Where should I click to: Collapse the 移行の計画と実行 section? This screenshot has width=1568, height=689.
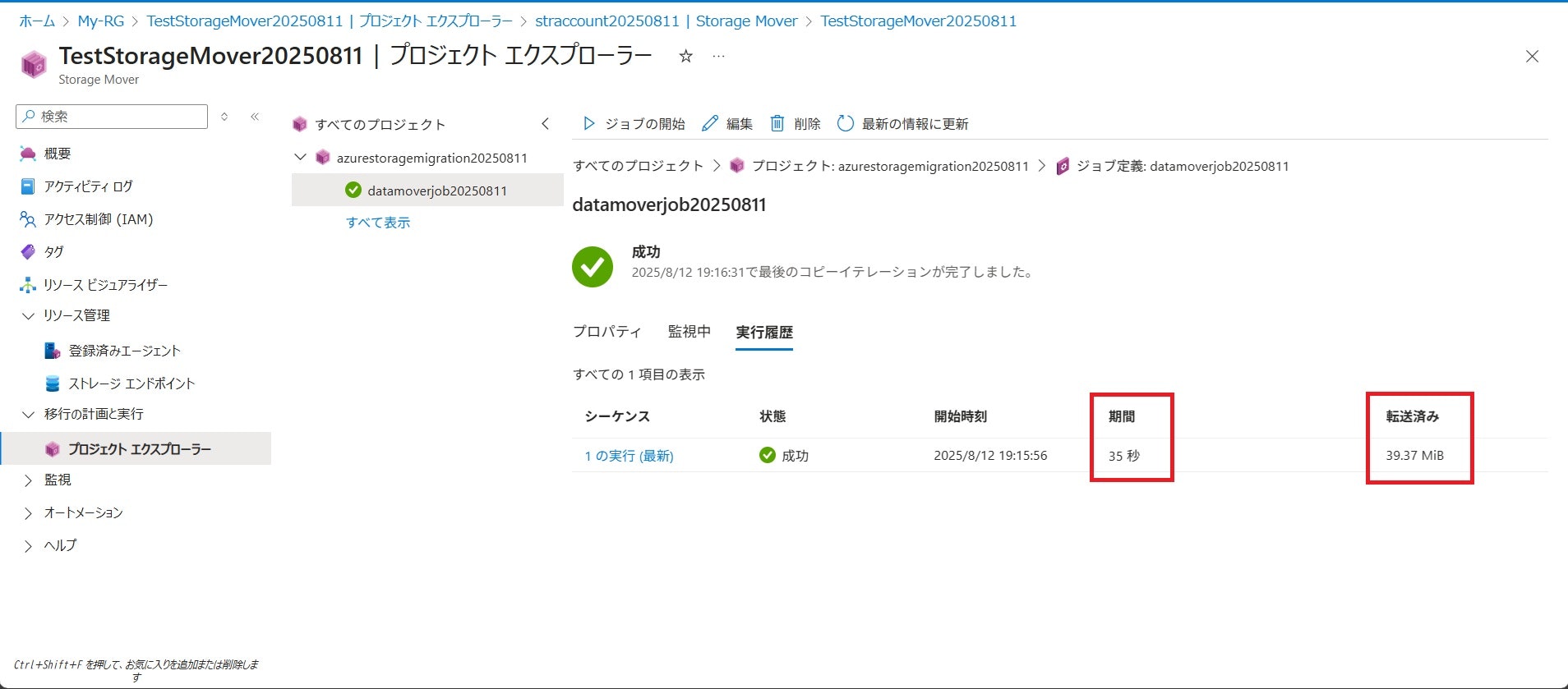tap(28, 414)
